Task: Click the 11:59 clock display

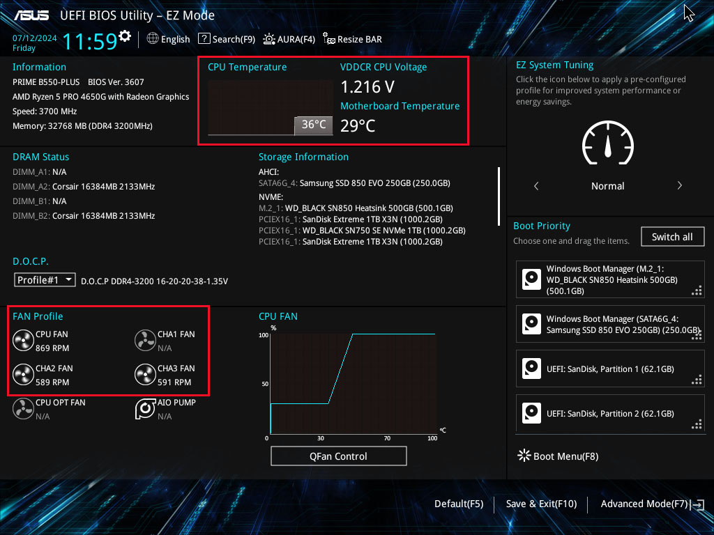Action: 90,41
